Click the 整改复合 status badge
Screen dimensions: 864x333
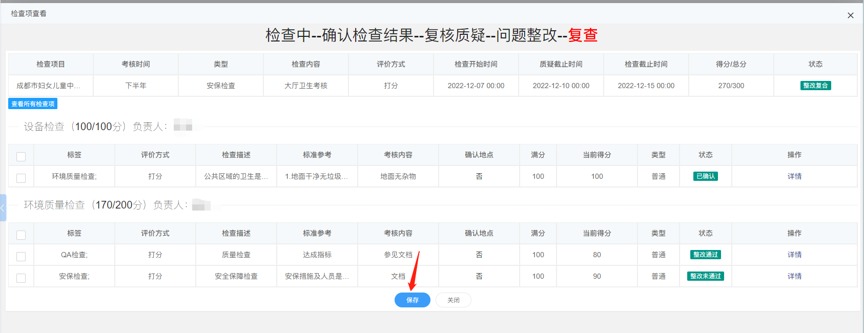(815, 86)
